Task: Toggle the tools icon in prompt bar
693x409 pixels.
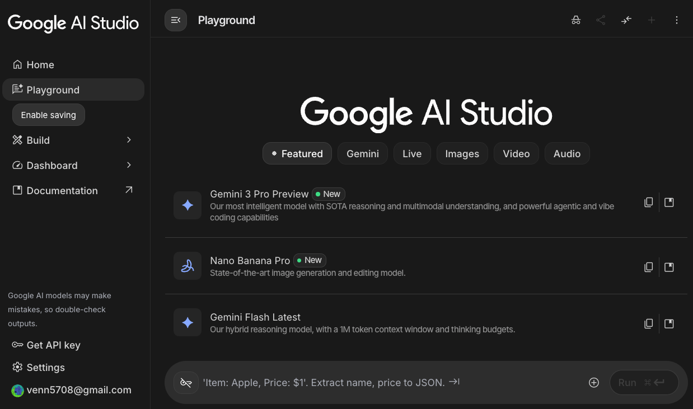Action: (186, 383)
